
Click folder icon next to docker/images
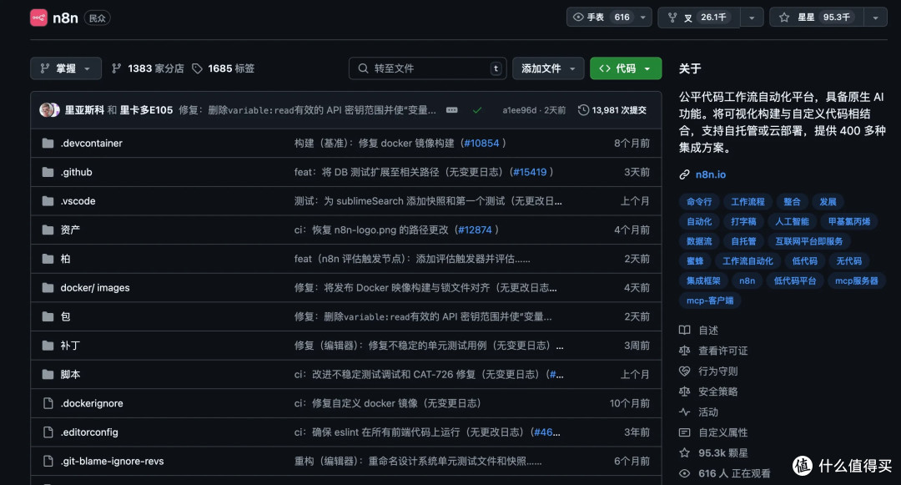[x=48, y=287]
